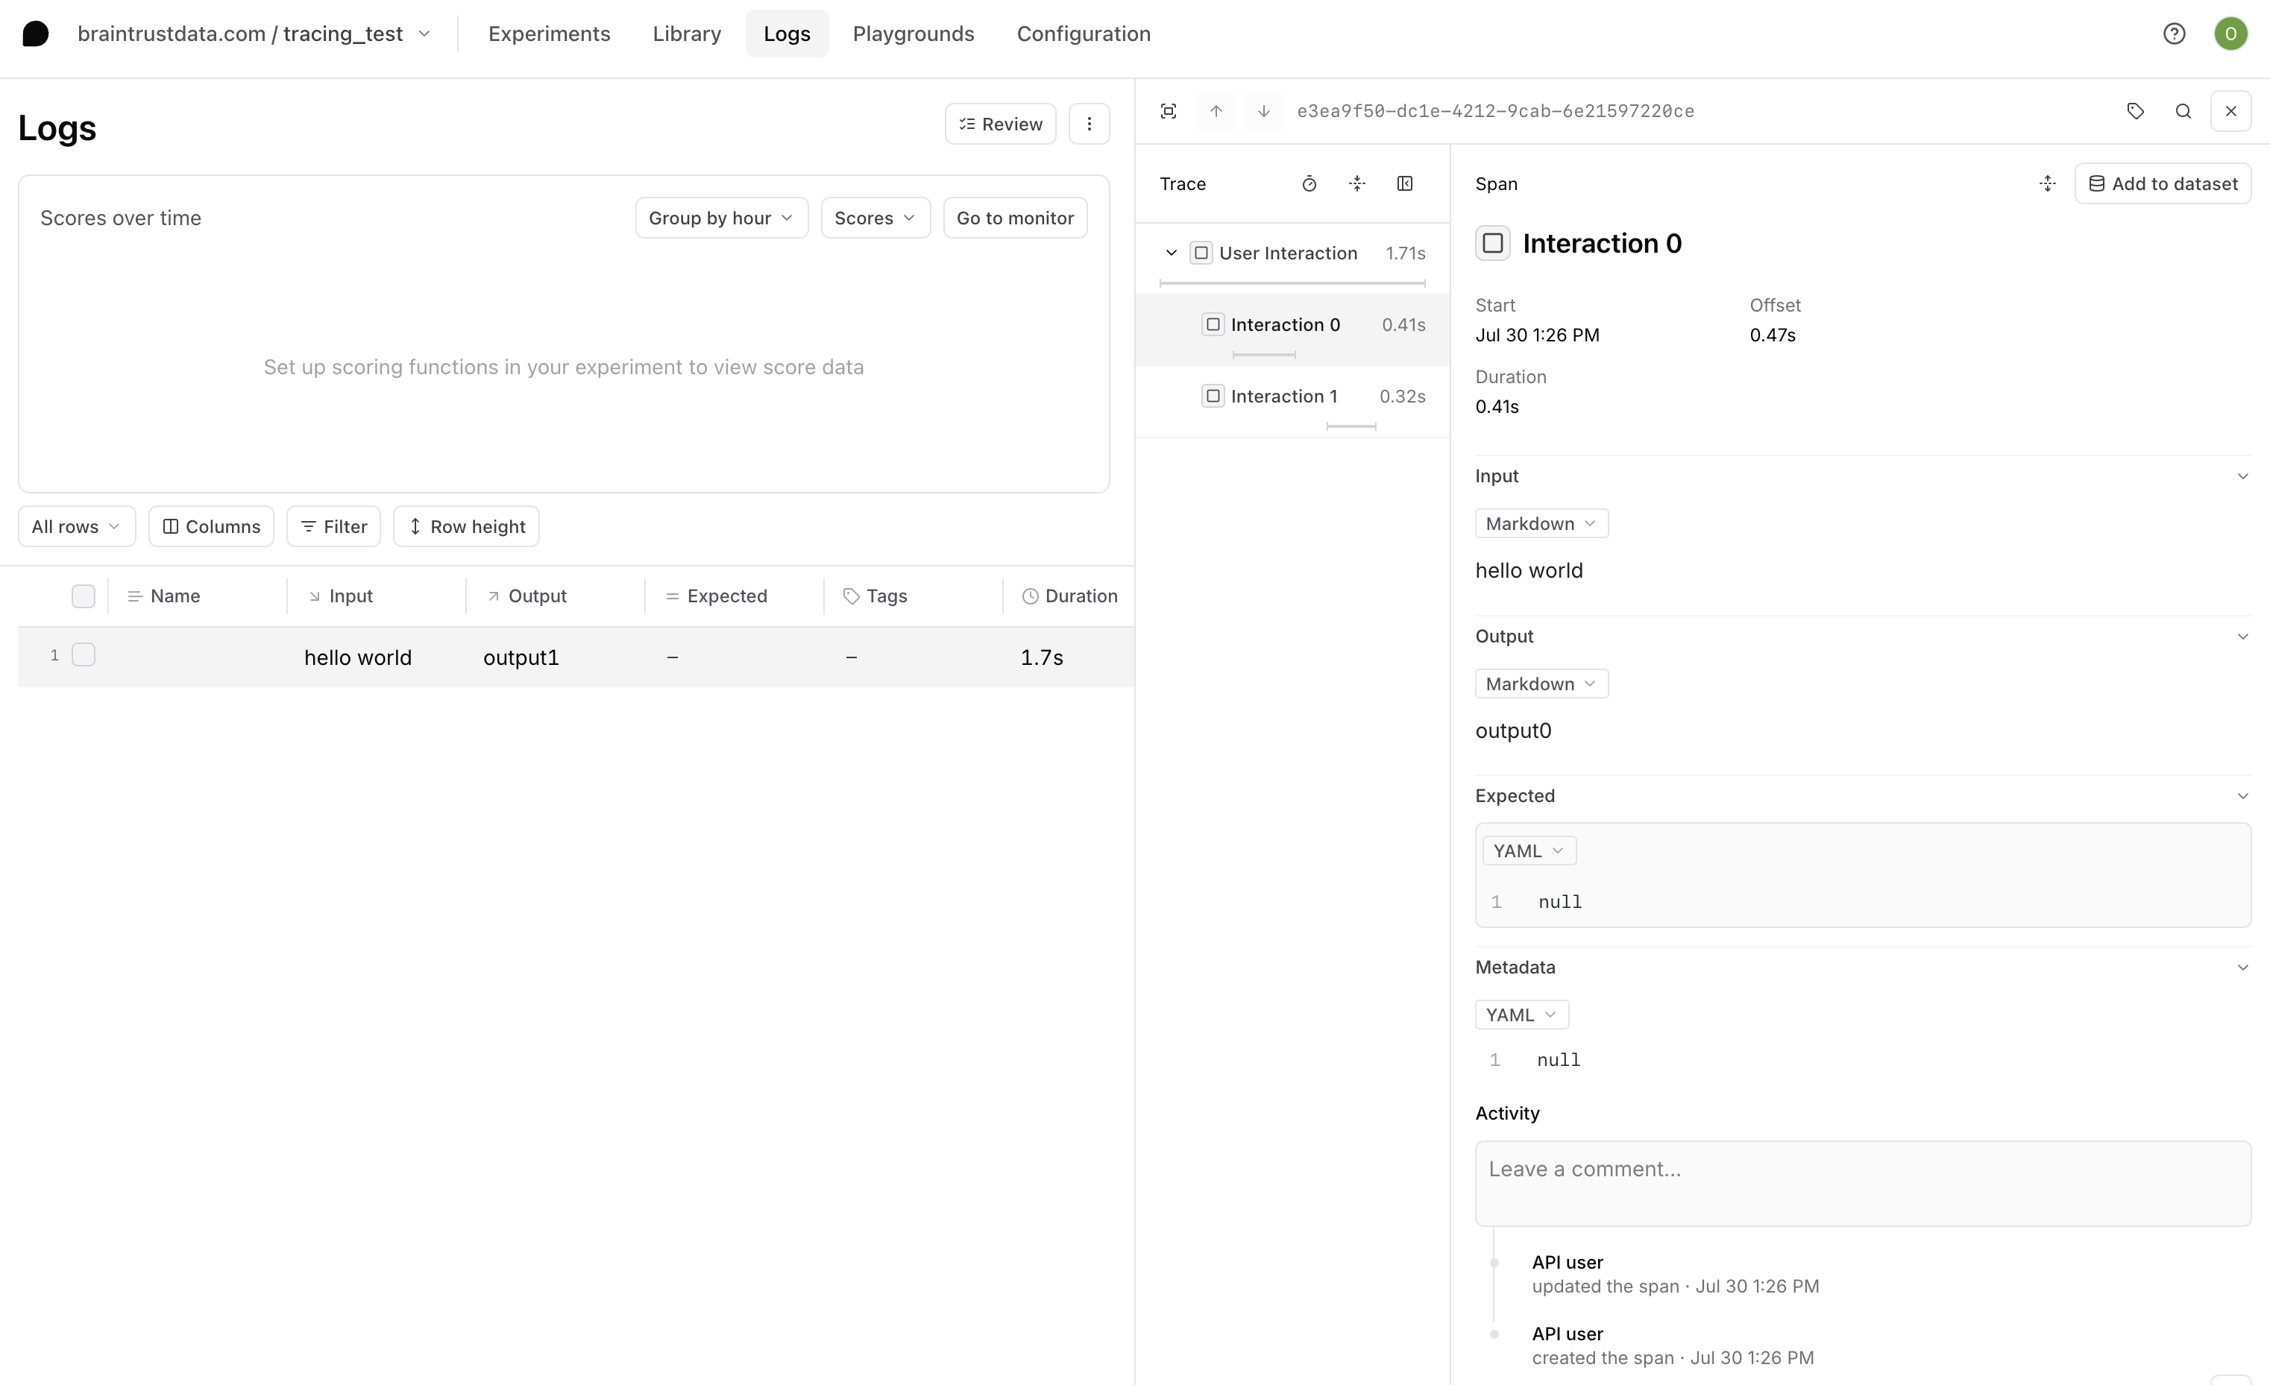The image size is (2270, 1385).
Task: Click the Expected column header
Action: (x=717, y=596)
